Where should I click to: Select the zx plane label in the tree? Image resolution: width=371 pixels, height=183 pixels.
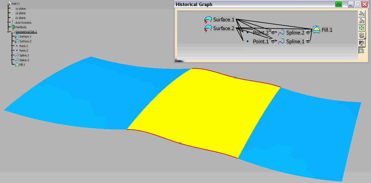pyautogui.click(x=21, y=18)
